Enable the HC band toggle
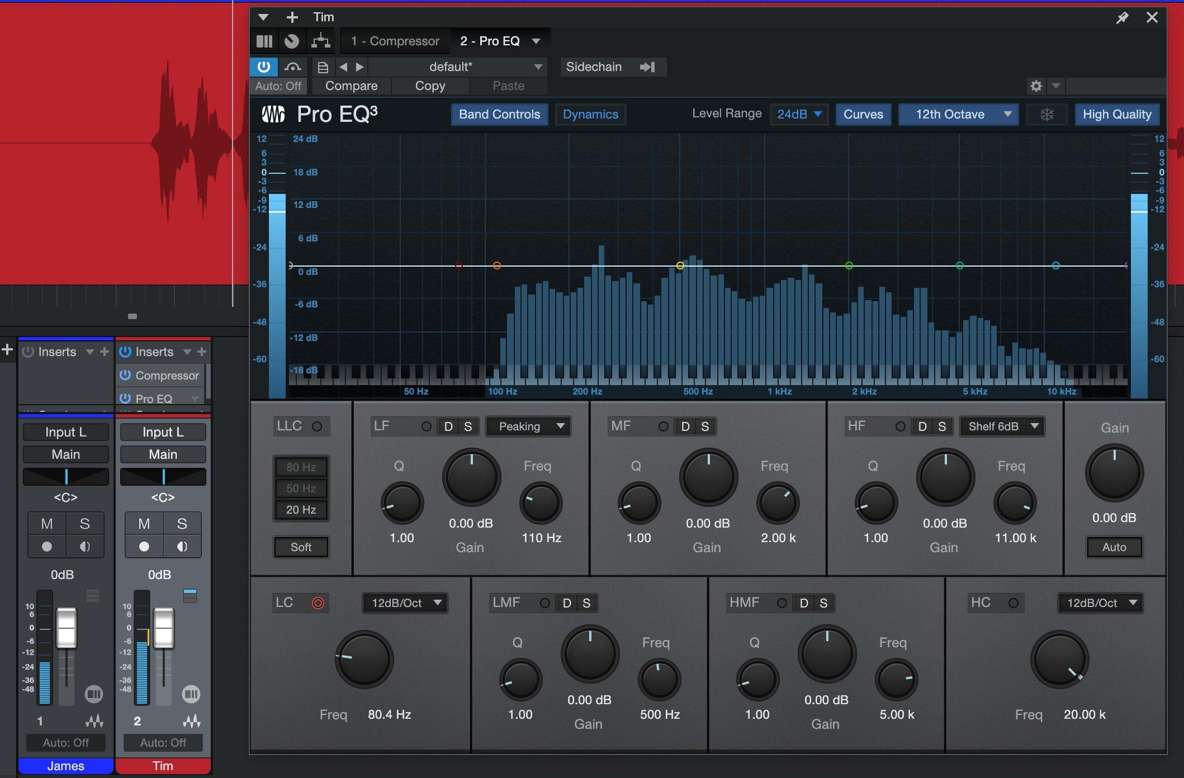Viewport: 1184px width, 778px height. [x=1013, y=603]
